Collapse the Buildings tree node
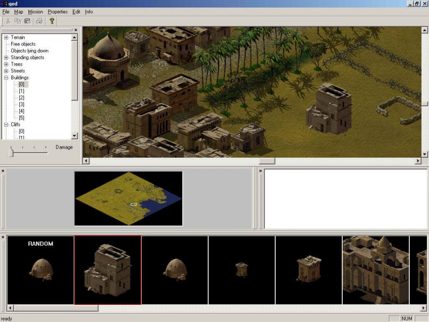 pyautogui.click(x=6, y=78)
